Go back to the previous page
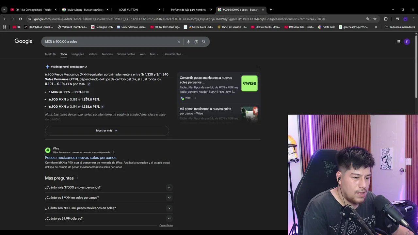This screenshot has width=418, height=235. (5, 19)
